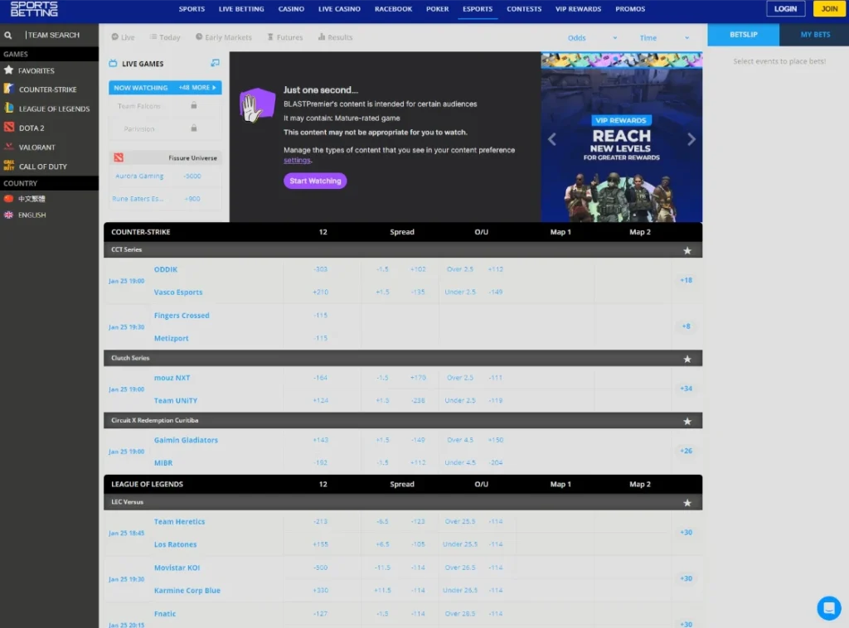Click the Sports Betting logo
This screenshot has width=849, height=628.
pyautogui.click(x=34, y=9)
